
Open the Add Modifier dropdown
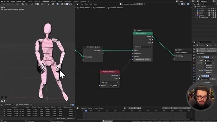[x=206, y=54]
